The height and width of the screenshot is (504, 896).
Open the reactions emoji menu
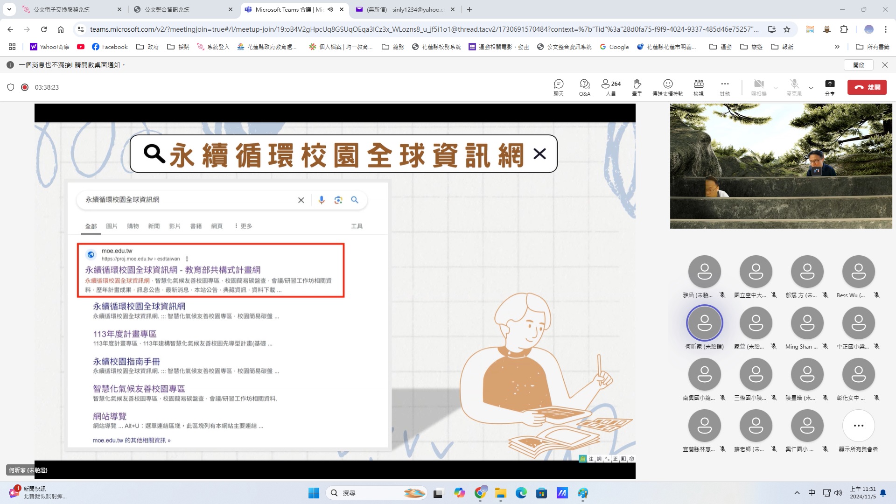(x=668, y=87)
